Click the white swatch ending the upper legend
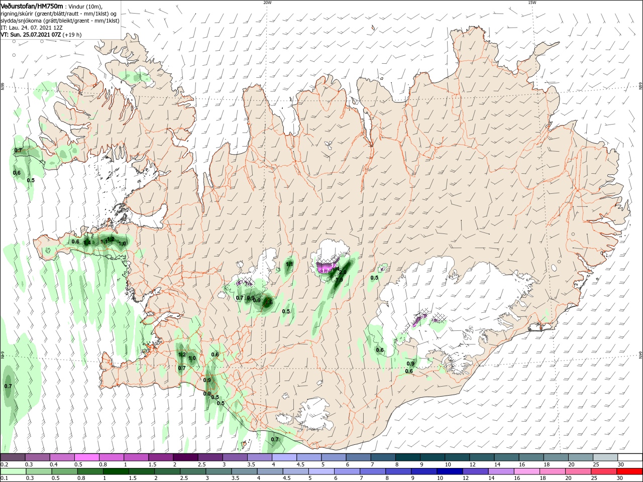 [630, 457]
